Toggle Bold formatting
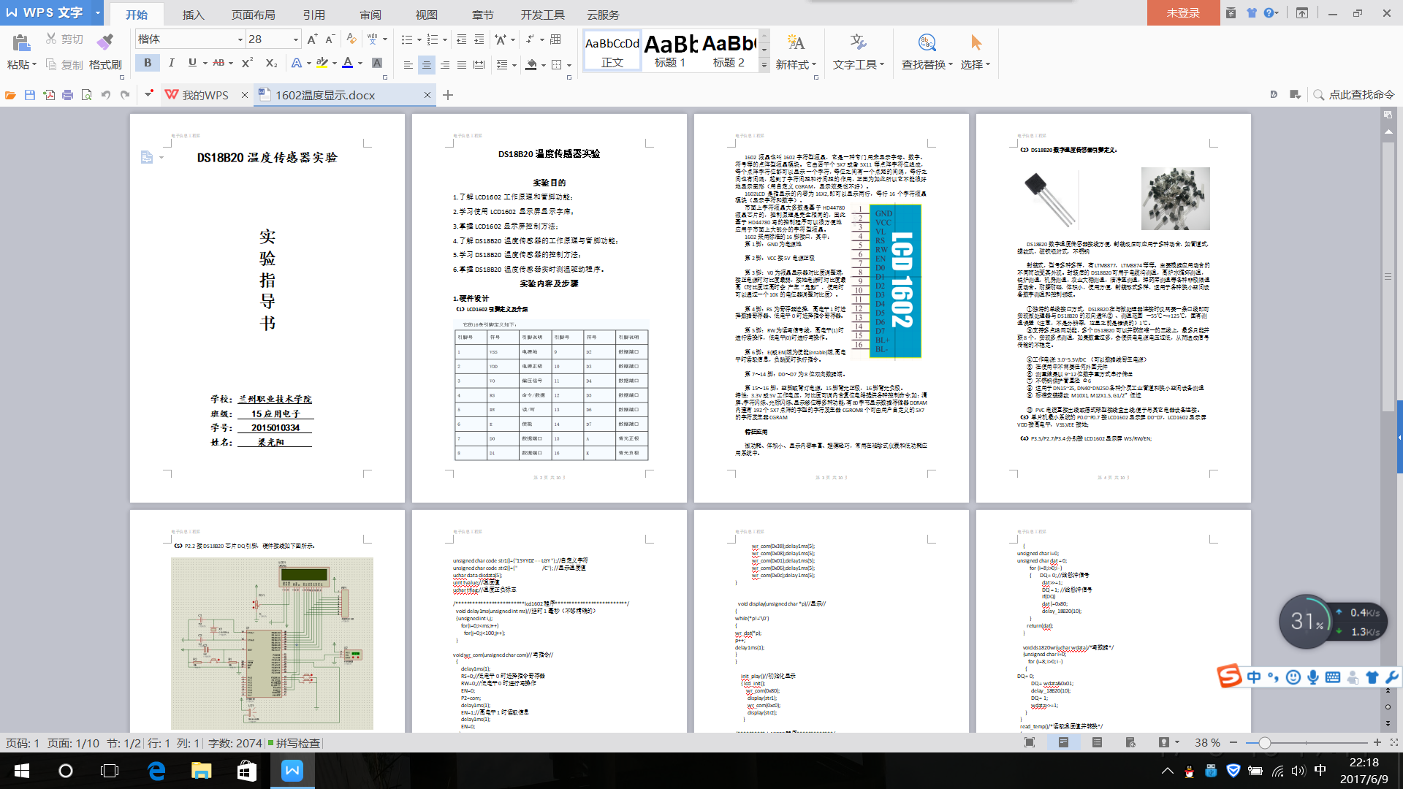 coord(148,64)
